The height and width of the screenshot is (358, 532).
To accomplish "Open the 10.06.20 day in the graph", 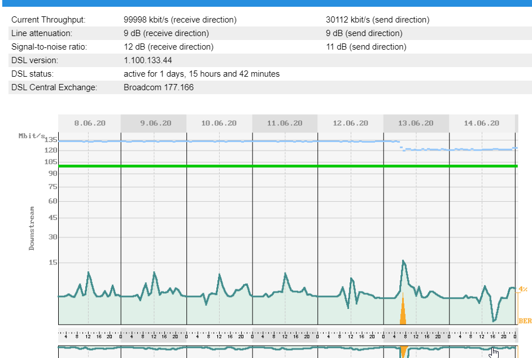I will [219, 123].
